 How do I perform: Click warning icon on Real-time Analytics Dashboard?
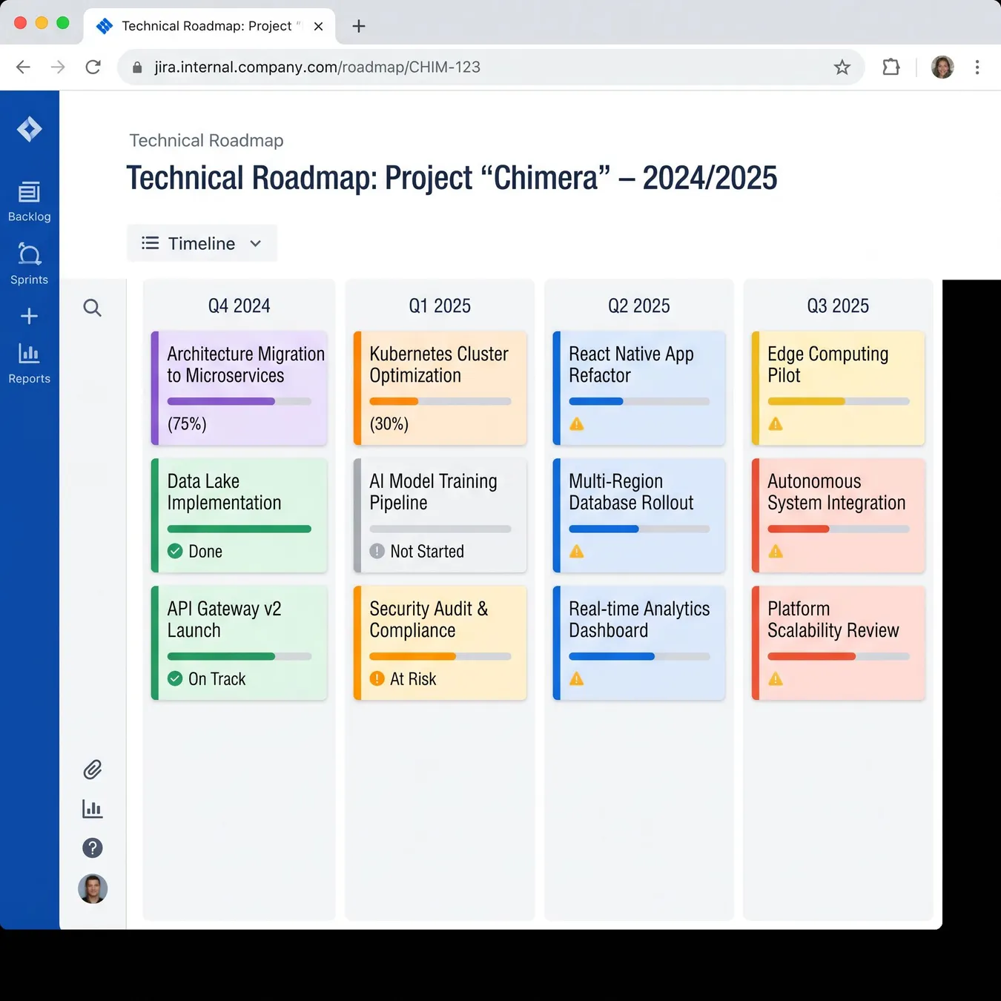click(577, 679)
